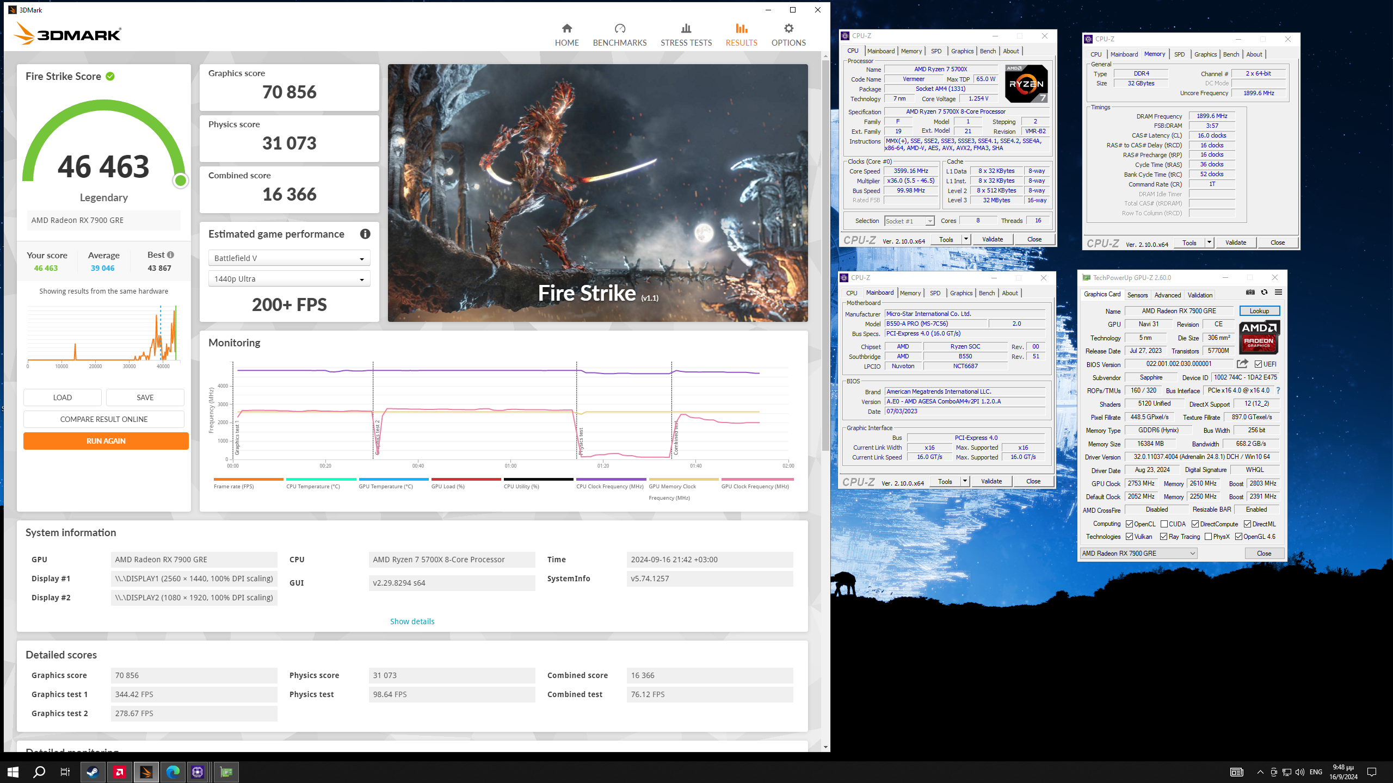
Task: Click COMPARE RESULT ONLINE button
Action: click(x=104, y=419)
